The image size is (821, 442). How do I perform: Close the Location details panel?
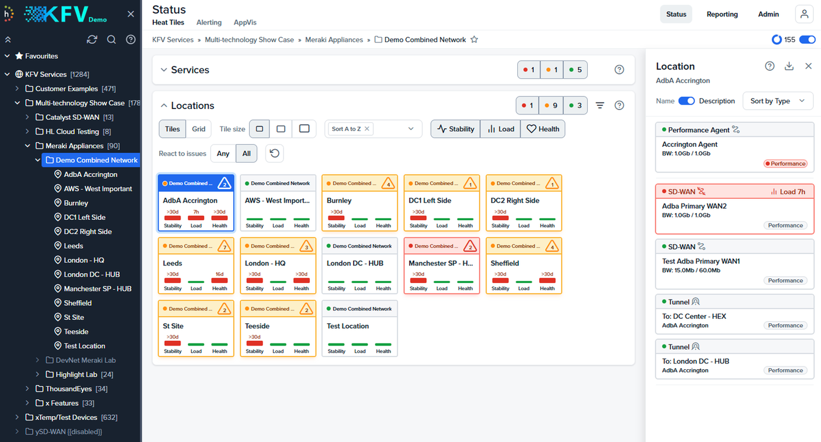coord(808,66)
